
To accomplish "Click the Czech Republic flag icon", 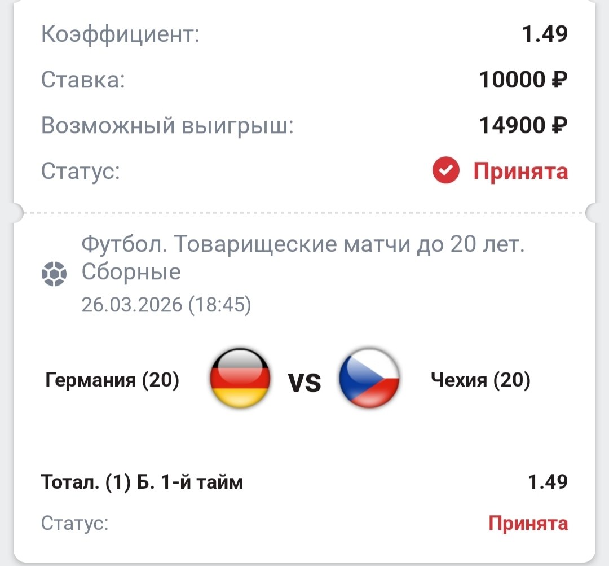I will click(x=369, y=379).
